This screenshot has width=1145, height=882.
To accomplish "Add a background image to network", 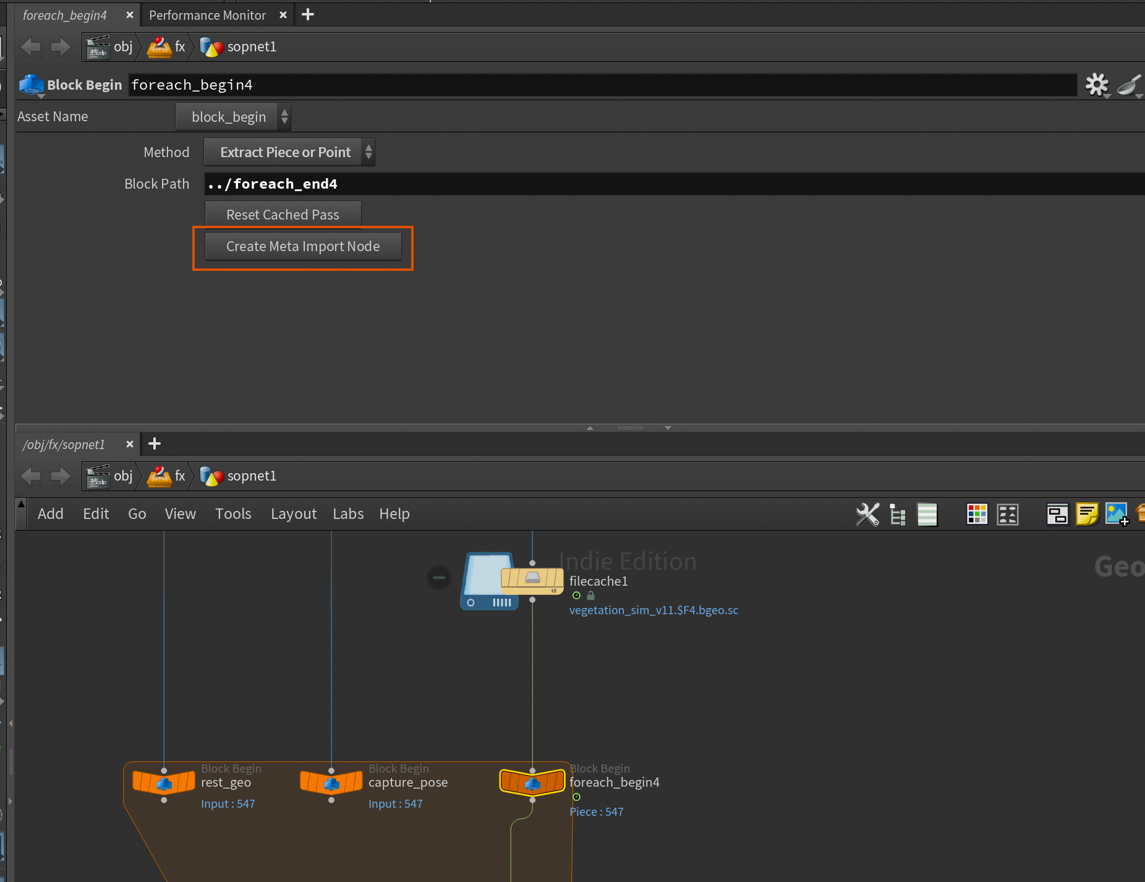I will point(1117,514).
